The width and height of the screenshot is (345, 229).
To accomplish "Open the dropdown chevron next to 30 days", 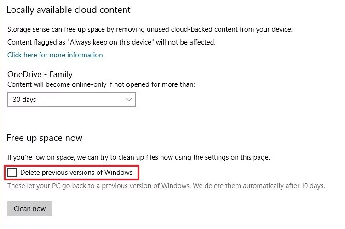I will pyautogui.click(x=129, y=100).
